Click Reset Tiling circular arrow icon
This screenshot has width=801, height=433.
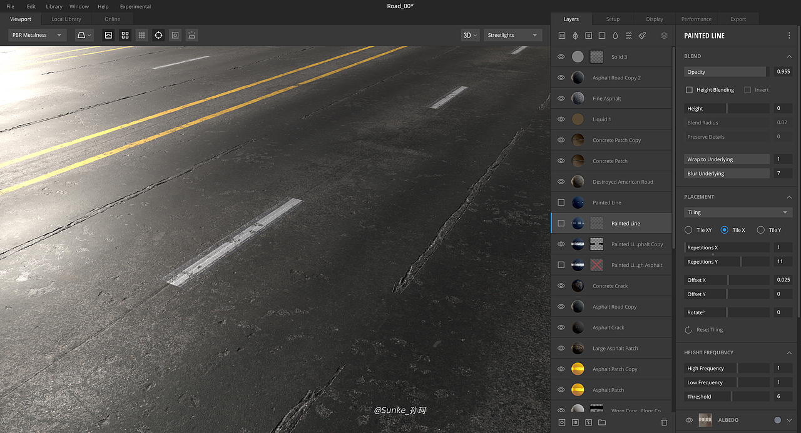pos(688,329)
